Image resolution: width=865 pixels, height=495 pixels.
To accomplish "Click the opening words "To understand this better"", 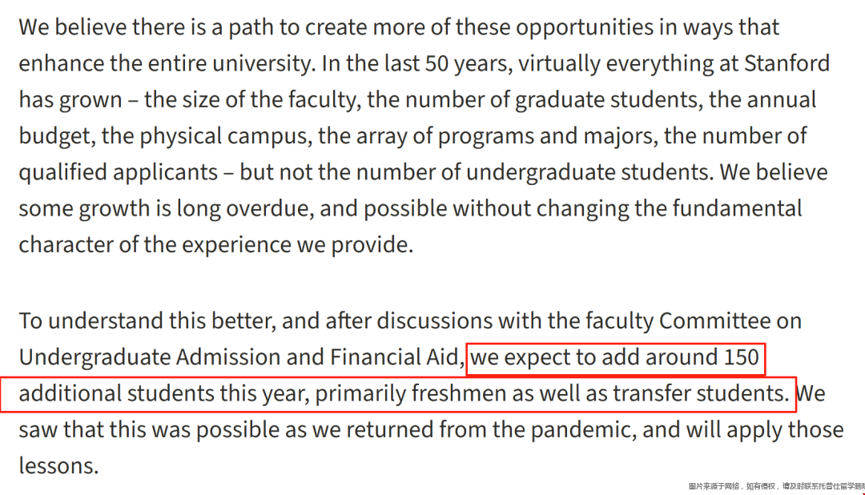I will [x=147, y=321].
